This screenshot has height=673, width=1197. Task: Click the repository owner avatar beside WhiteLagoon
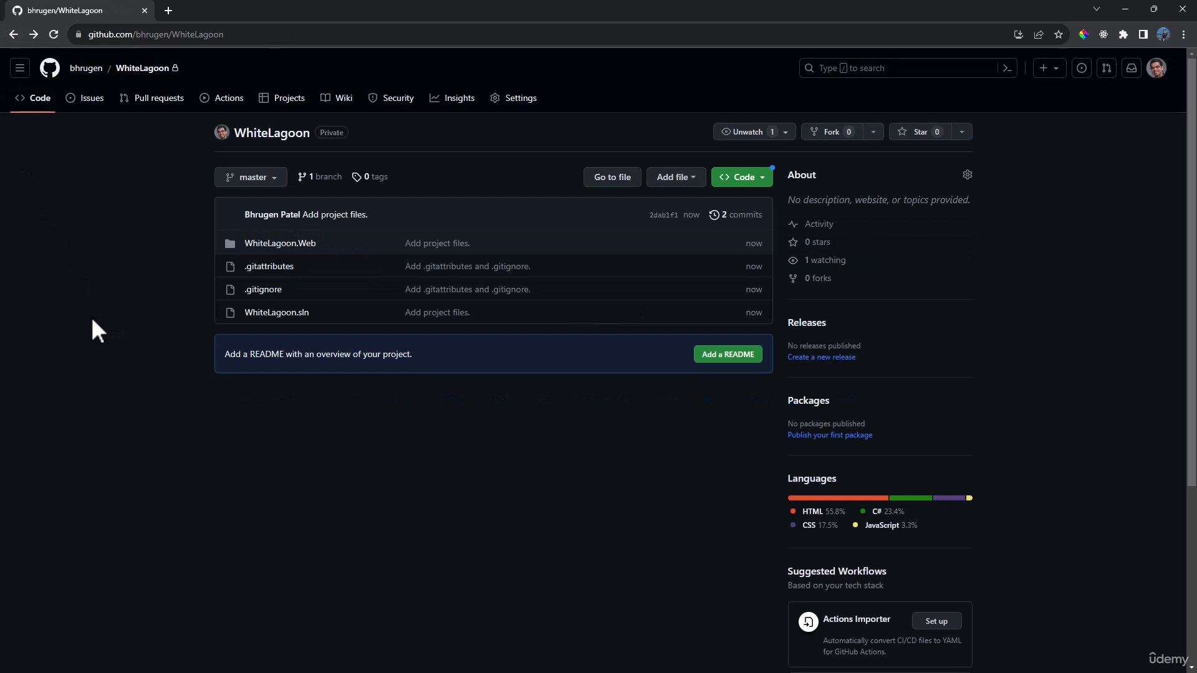[x=221, y=132]
